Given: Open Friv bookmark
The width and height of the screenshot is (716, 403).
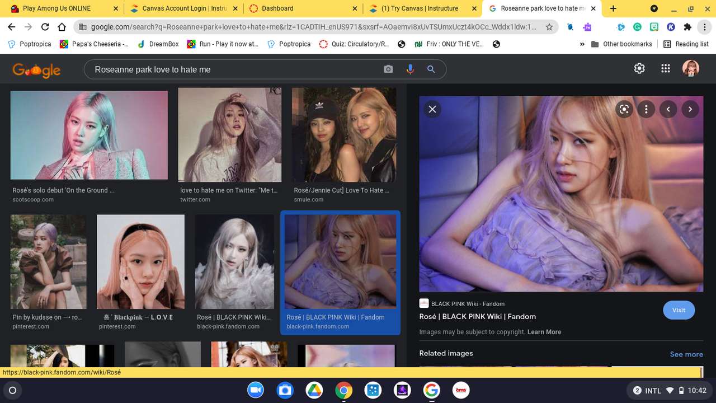Looking at the screenshot, I should point(449,44).
